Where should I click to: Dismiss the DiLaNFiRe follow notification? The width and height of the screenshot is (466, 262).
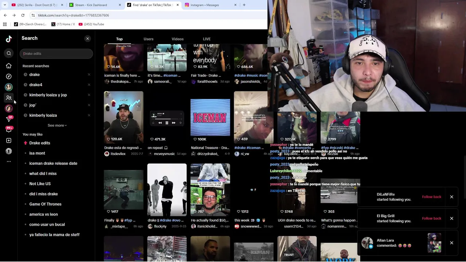(451, 197)
